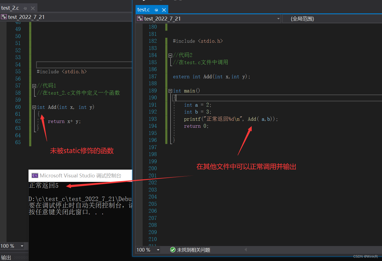Click line number 60 in test_2.c

tap(18, 107)
